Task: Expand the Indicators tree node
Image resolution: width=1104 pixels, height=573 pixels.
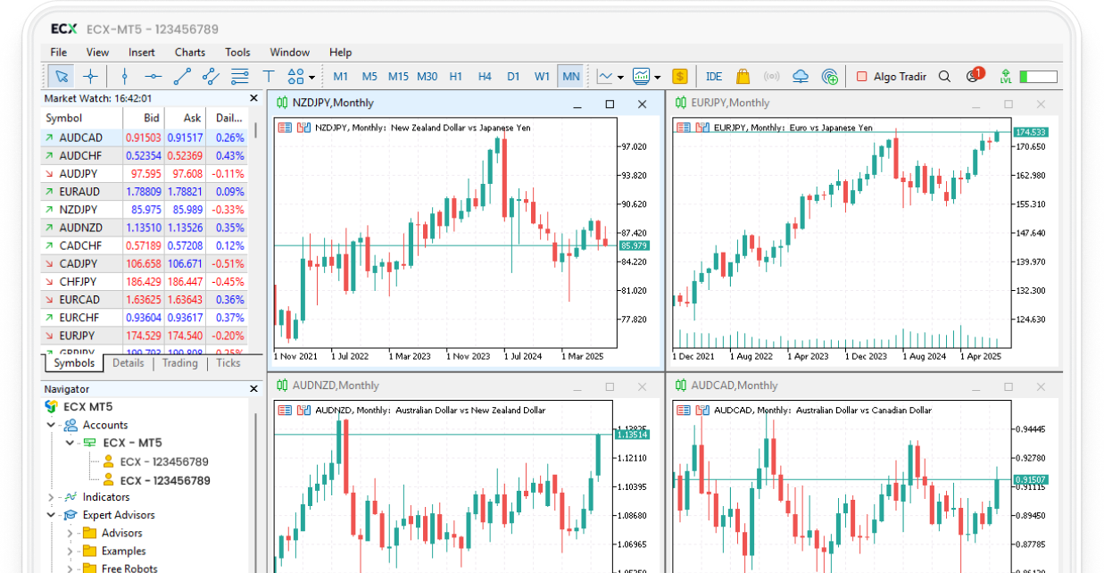Action: click(52, 497)
